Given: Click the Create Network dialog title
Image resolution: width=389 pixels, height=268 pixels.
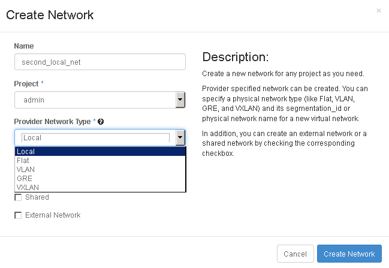Looking at the screenshot, I should tap(50, 14).
